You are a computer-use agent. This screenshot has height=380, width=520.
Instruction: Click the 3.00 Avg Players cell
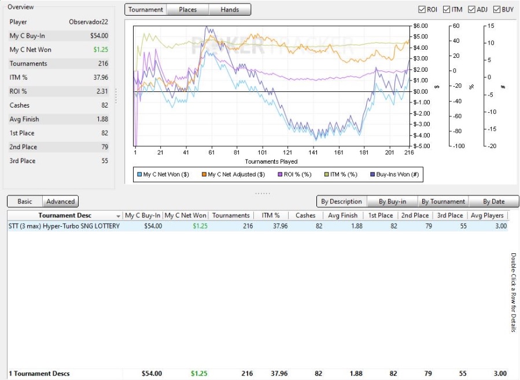tap(501, 226)
